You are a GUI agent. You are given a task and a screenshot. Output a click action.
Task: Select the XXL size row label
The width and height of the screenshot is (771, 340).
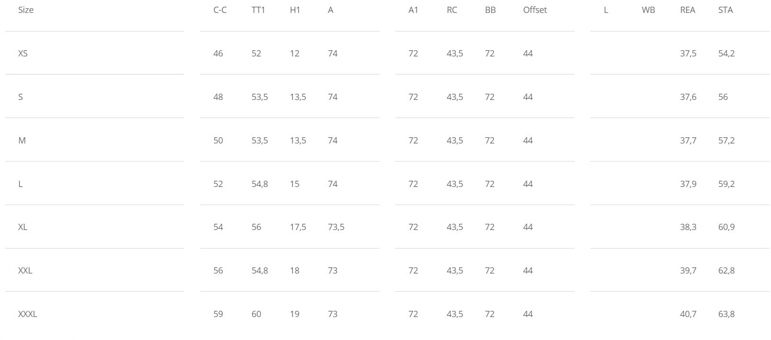25,271
